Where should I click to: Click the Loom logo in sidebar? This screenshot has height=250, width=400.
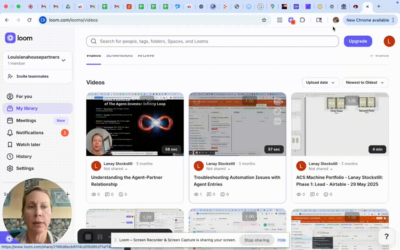(19, 38)
